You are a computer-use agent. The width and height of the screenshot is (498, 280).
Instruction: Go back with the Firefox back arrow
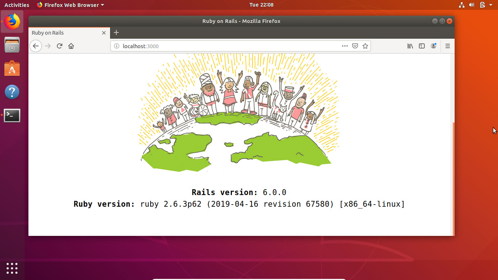36,46
